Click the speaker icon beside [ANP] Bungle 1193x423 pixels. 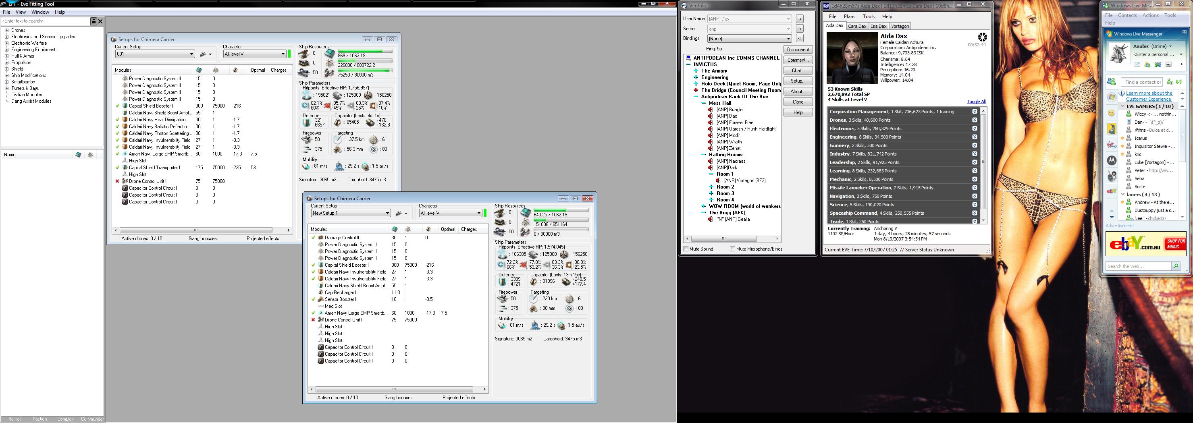(x=711, y=110)
